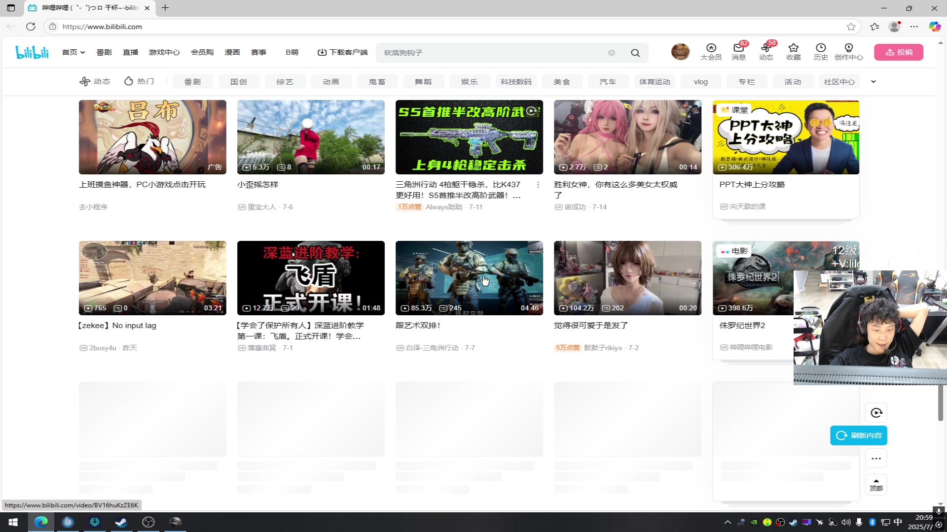The width and height of the screenshot is (947, 532).
Task: Open browser profile icon
Action: tap(895, 27)
